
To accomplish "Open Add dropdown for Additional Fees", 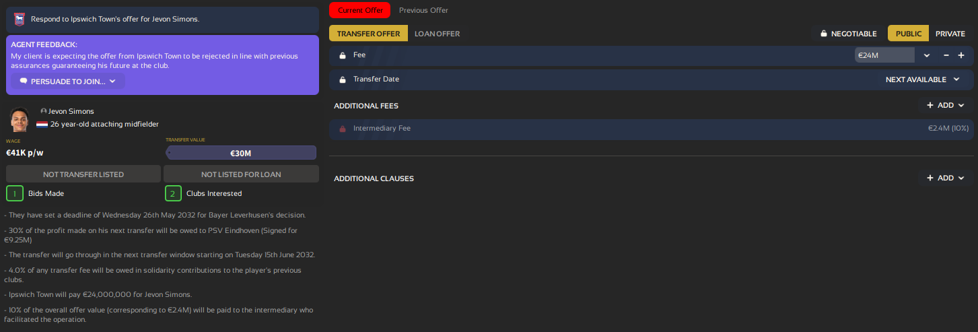I will click(x=946, y=105).
